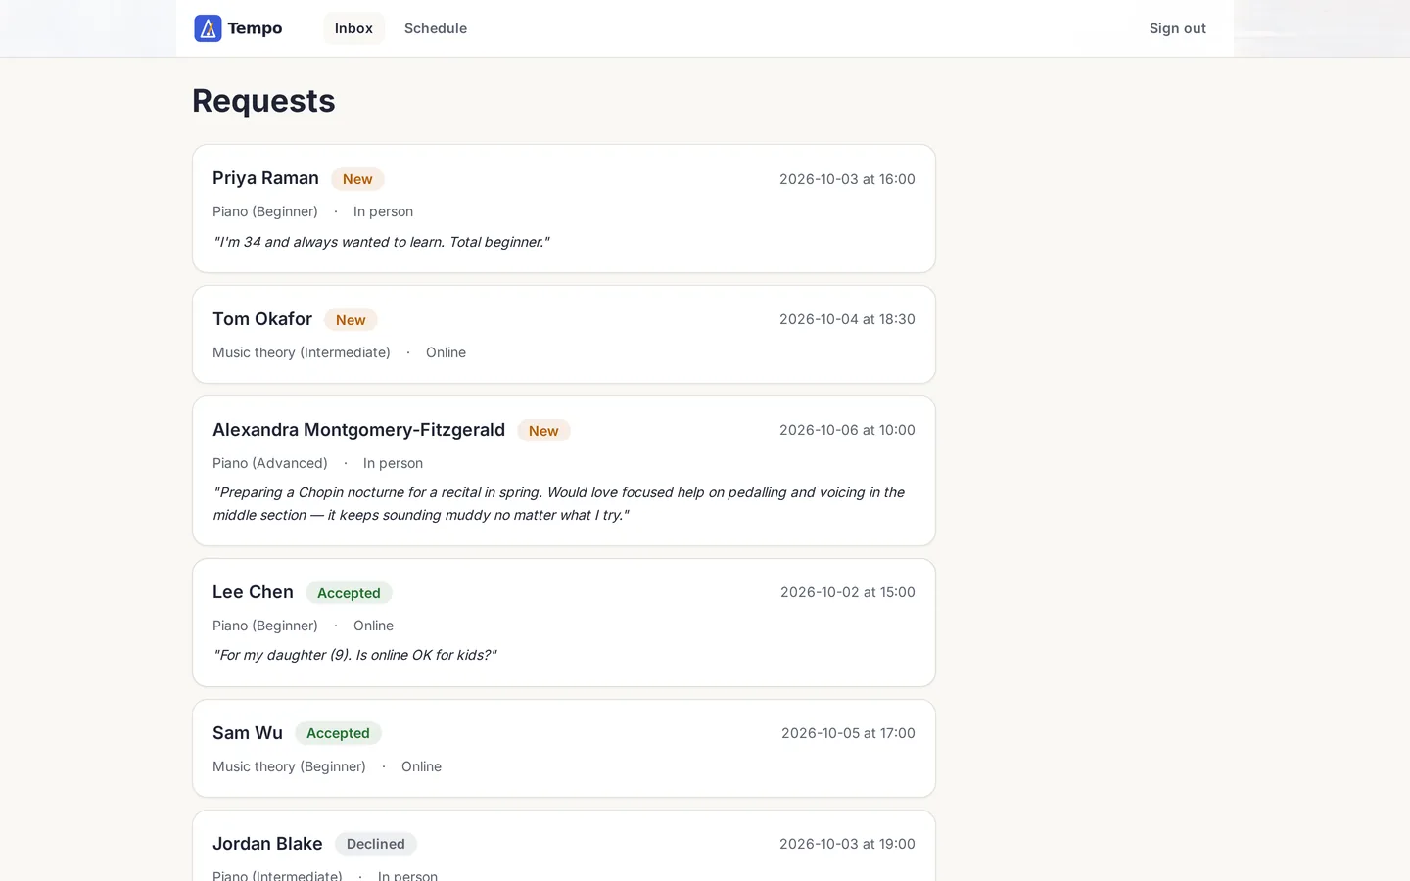Click the "For my daughter (9)" note

coord(354,655)
